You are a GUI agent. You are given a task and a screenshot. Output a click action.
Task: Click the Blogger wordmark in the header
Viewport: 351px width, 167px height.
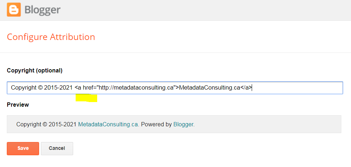(x=43, y=10)
